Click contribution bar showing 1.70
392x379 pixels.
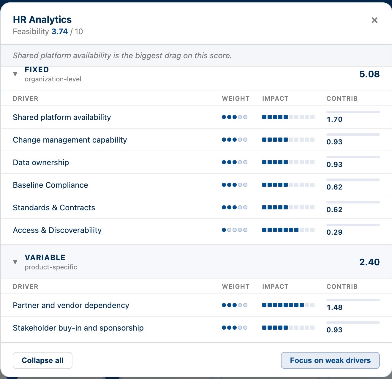click(353, 112)
